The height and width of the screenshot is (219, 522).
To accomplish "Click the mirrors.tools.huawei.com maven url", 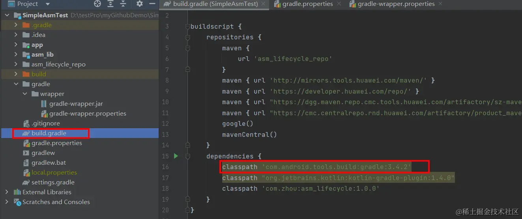I will 348,81.
